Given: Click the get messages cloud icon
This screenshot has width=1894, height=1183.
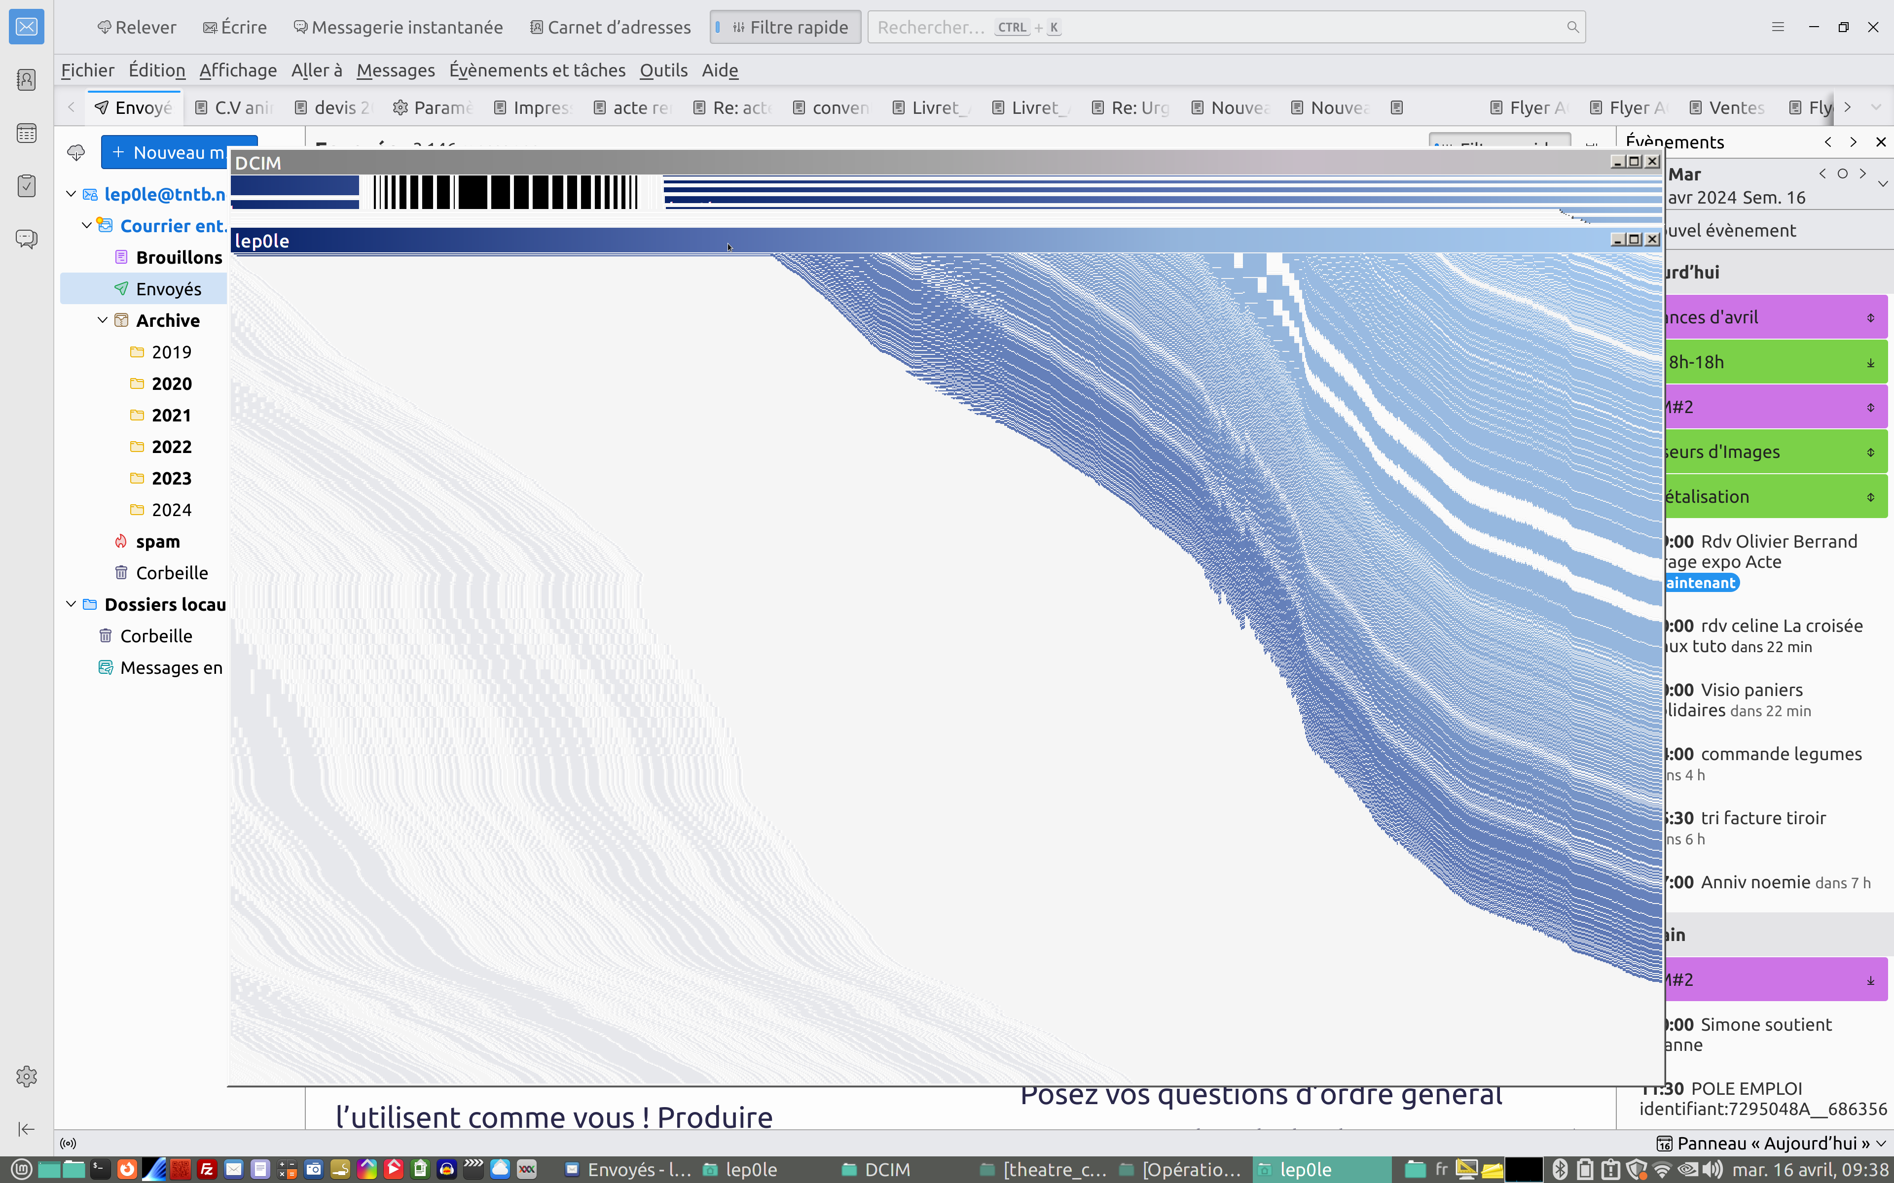Looking at the screenshot, I should tap(76, 153).
